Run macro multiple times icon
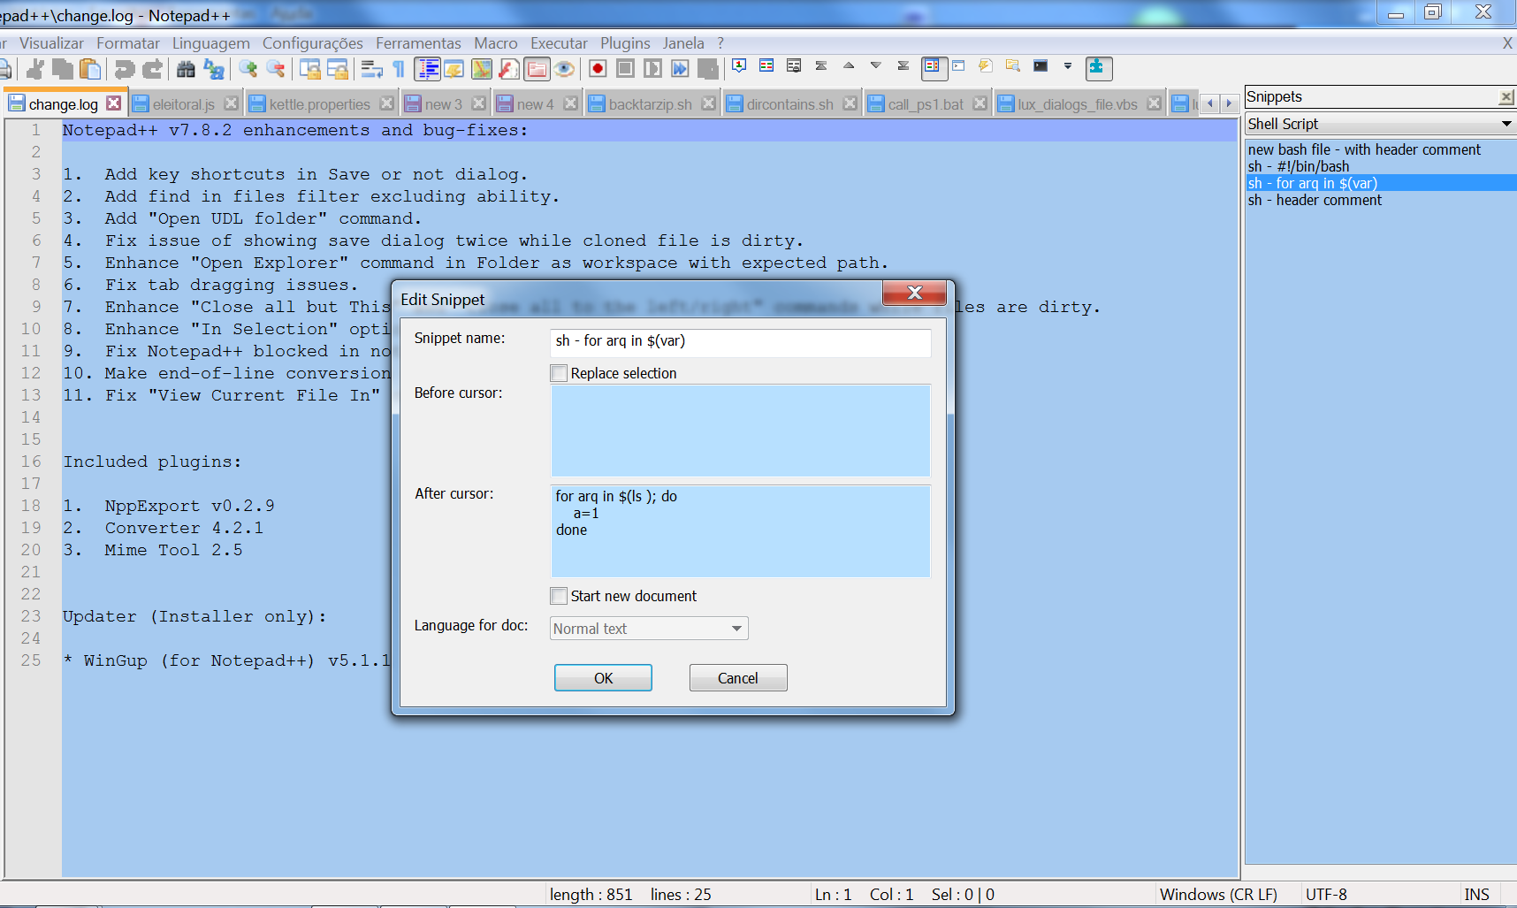The height and width of the screenshot is (908, 1517). click(x=680, y=69)
